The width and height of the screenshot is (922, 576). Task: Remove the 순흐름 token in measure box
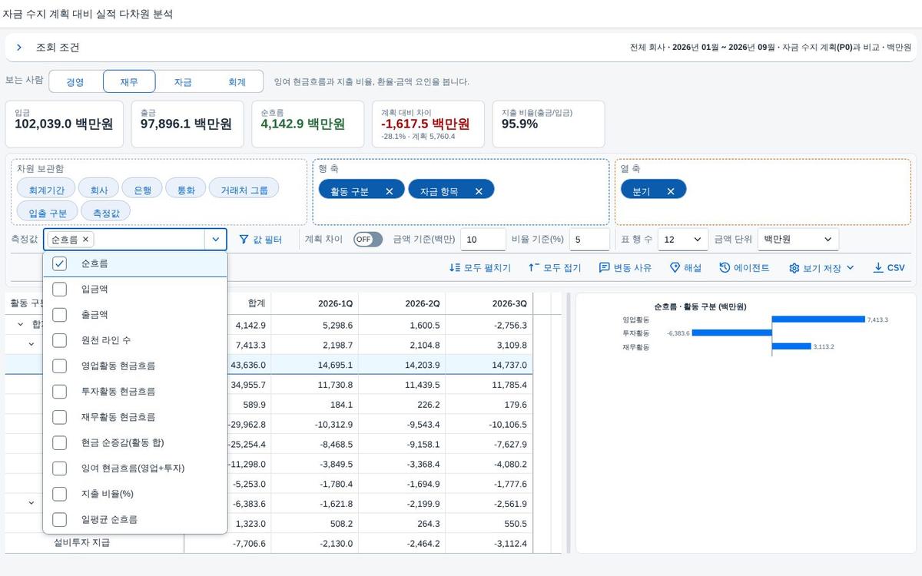pos(85,240)
